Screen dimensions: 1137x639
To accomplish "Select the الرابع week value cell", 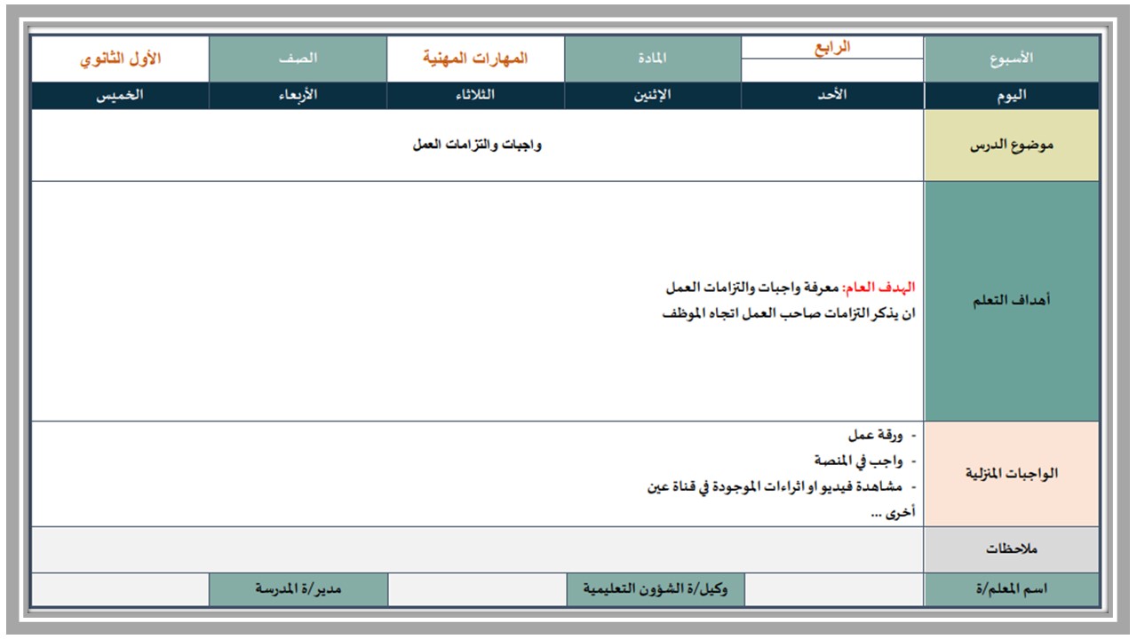I will (x=832, y=48).
